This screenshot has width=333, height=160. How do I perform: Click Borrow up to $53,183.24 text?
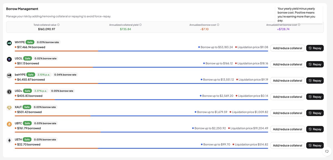(x=217, y=47)
